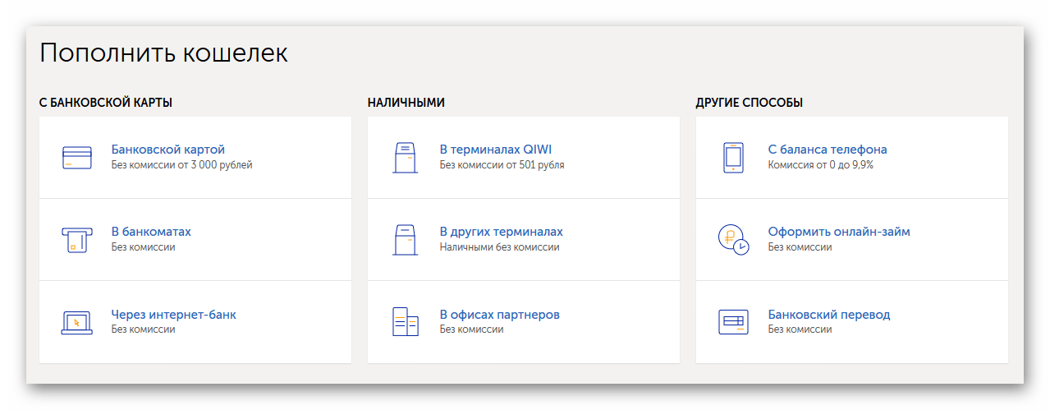
Task: Click the bank card icon
Action: tap(77, 157)
